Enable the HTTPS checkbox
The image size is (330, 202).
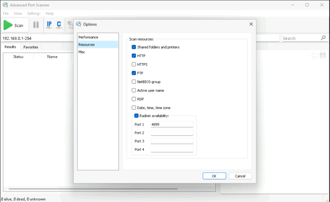(134, 64)
